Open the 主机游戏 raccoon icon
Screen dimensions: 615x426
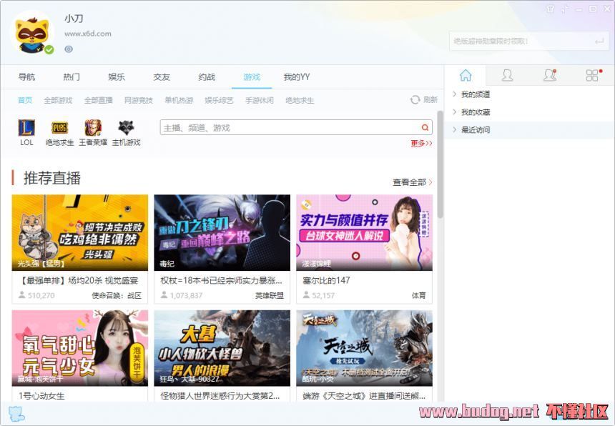tap(127, 129)
